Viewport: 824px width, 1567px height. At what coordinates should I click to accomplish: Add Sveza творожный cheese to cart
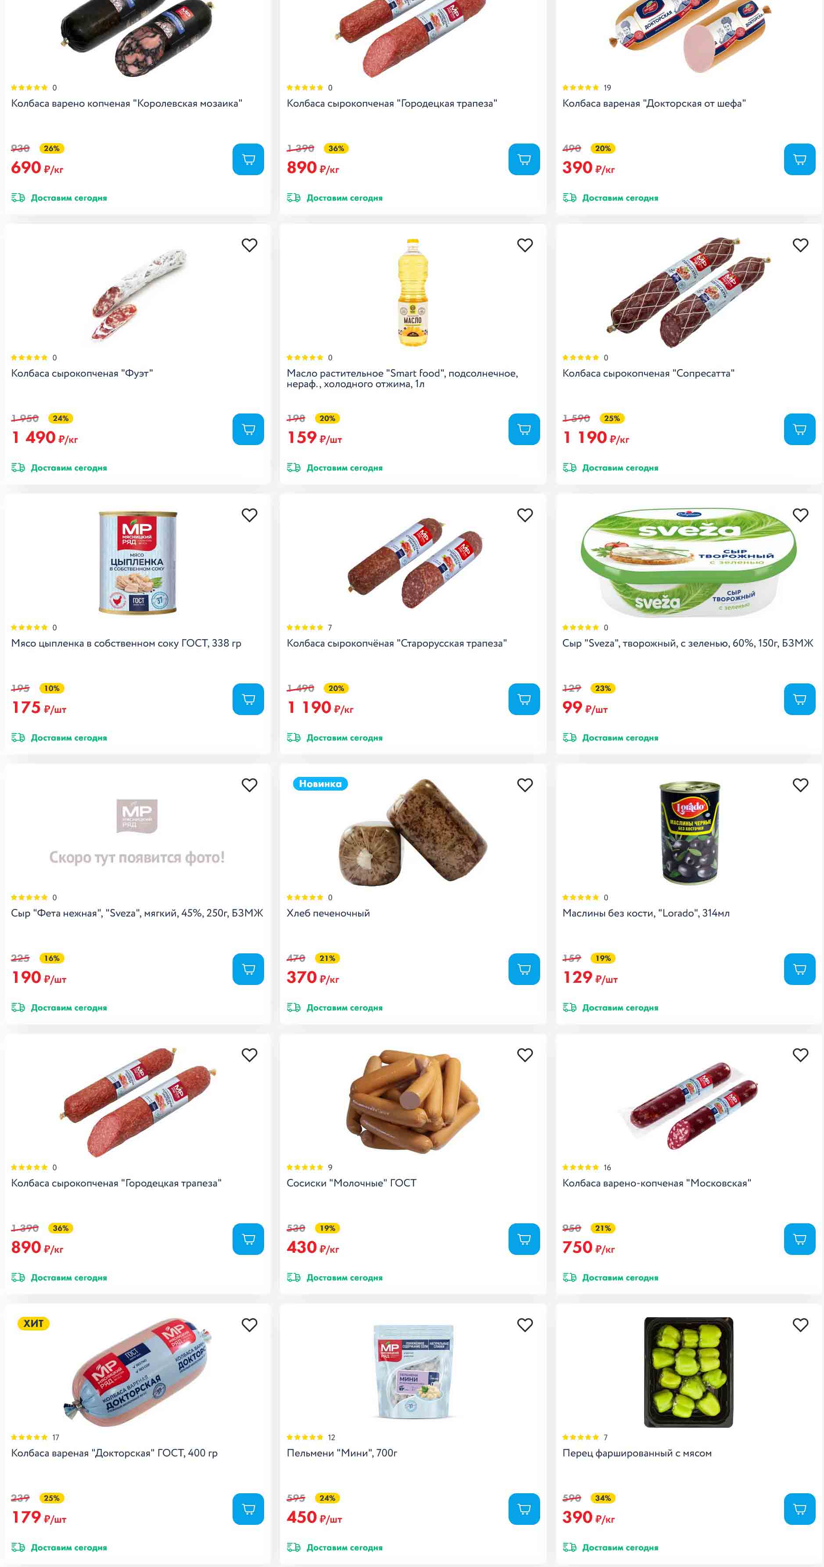(x=800, y=700)
